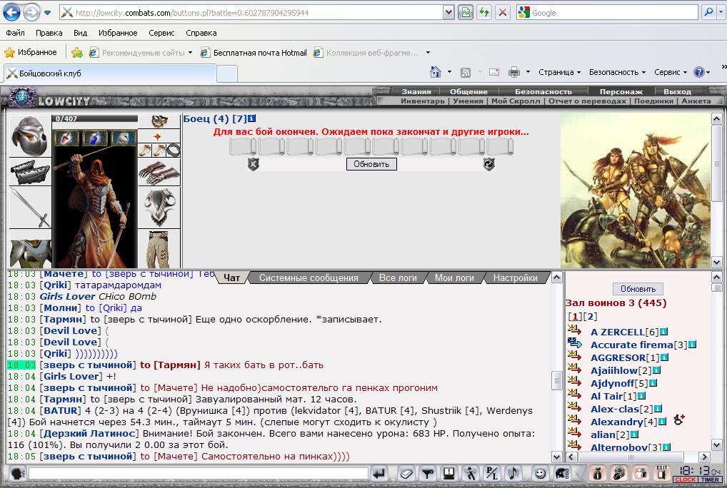Open the print options dropdown arrow
This screenshot has height=488, width=727.
(x=528, y=72)
